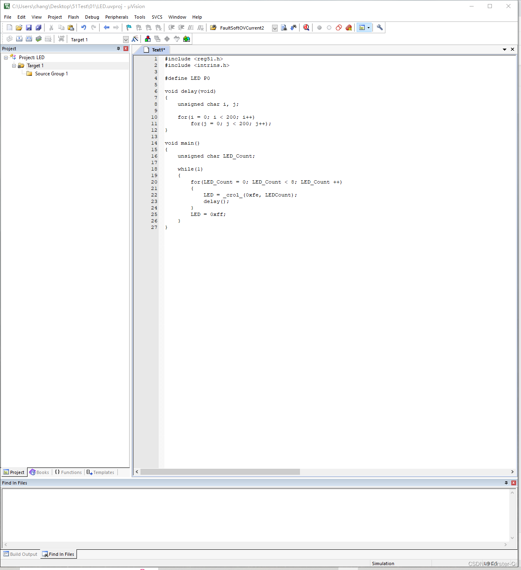Switch to the Templates tab
This screenshot has height=570, width=521.
point(100,472)
